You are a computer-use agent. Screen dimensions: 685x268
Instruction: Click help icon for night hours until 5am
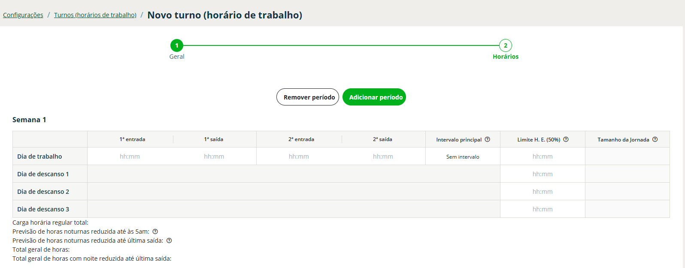[x=155, y=232]
